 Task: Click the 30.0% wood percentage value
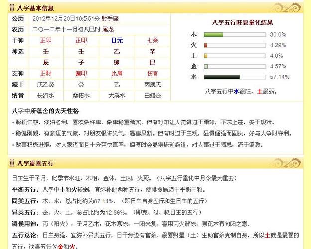pyautogui.click(x=278, y=35)
